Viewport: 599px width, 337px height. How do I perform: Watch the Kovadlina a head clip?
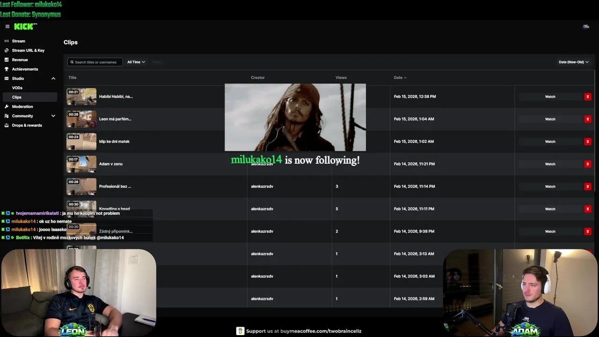point(550,209)
